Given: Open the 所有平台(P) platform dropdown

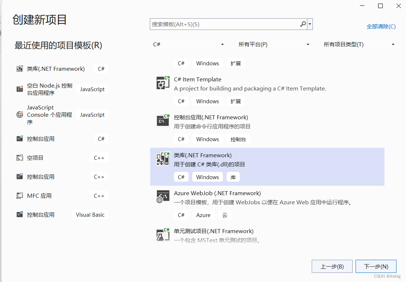Looking at the screenshot, I should click(x=273, y=45).
